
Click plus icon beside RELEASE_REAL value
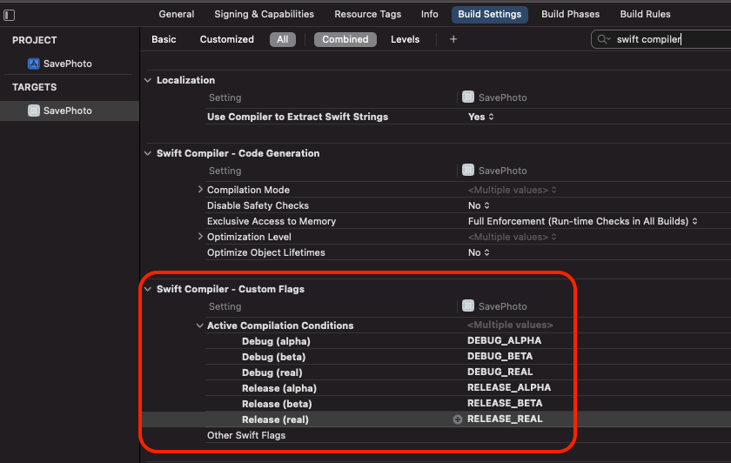click(458, 419)
